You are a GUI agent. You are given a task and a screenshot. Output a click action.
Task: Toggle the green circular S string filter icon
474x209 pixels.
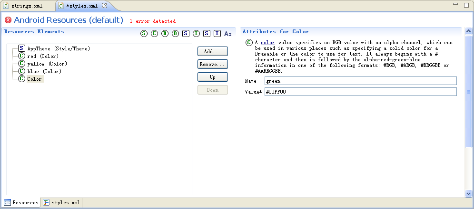click(x=144, y=33)
